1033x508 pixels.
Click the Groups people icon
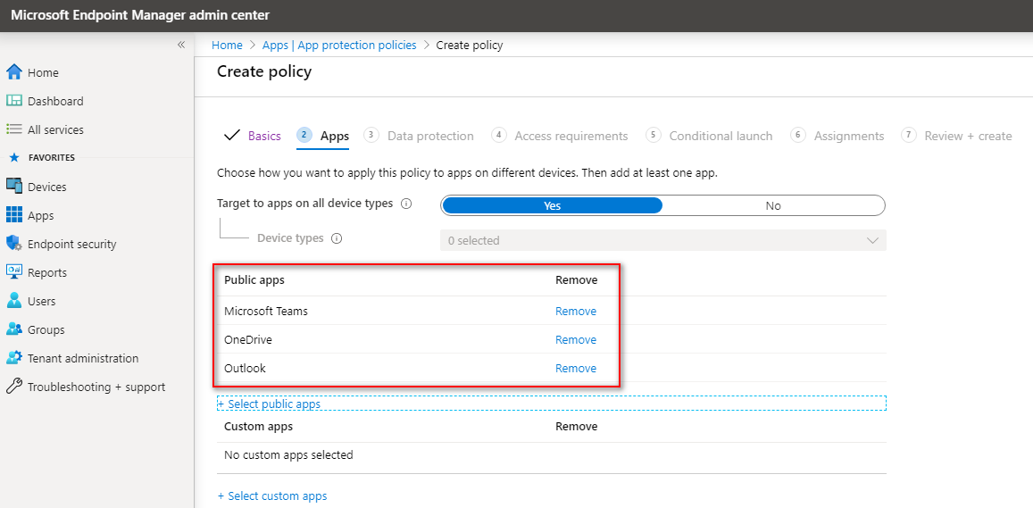click(13, 329)
